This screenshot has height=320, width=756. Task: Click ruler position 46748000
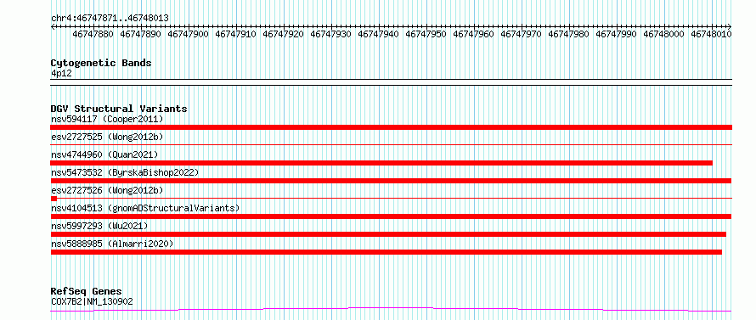coord(664,34)
